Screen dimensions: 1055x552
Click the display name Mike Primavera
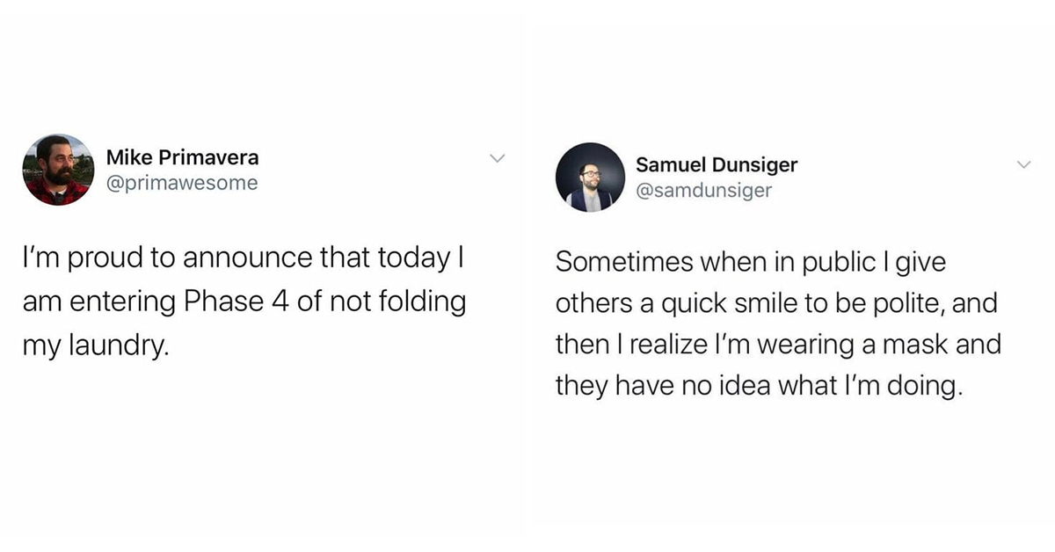click(182, 157)
